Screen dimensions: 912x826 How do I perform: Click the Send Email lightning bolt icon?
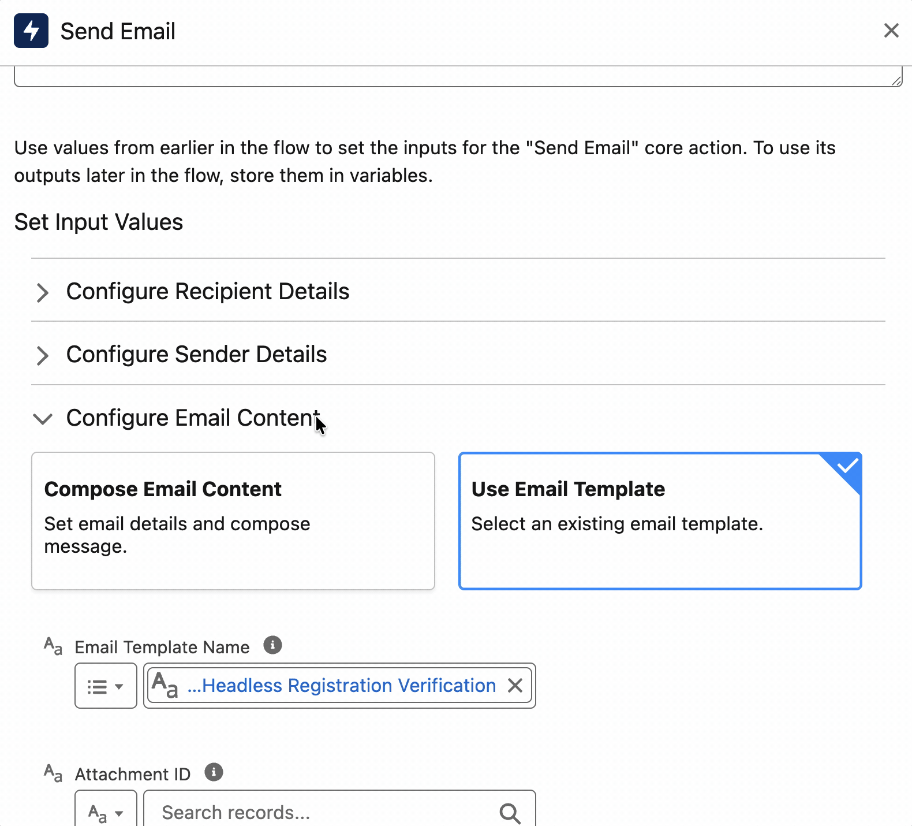(x=31, y=31)
